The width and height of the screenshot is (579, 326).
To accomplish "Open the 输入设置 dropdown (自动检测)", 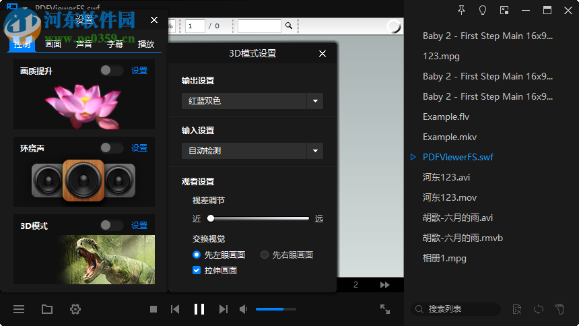I will pos(252,151).
